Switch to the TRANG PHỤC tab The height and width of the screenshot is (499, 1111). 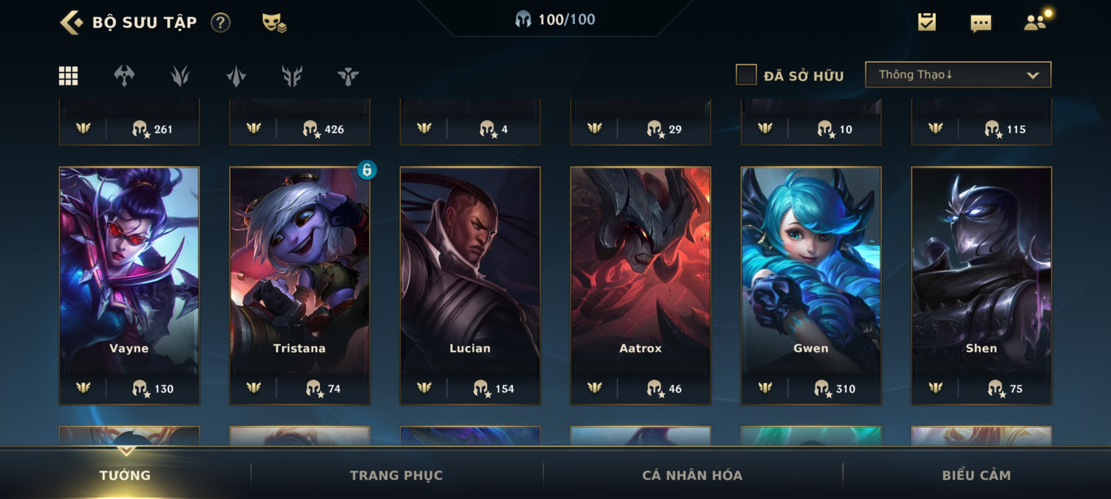coord(396,475)
